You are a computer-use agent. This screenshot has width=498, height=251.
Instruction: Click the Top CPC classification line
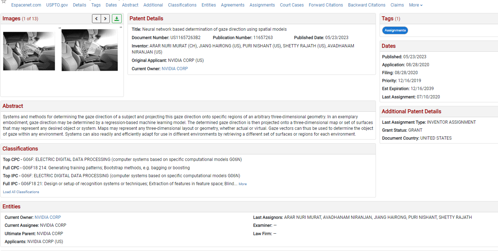click(122, 159)
